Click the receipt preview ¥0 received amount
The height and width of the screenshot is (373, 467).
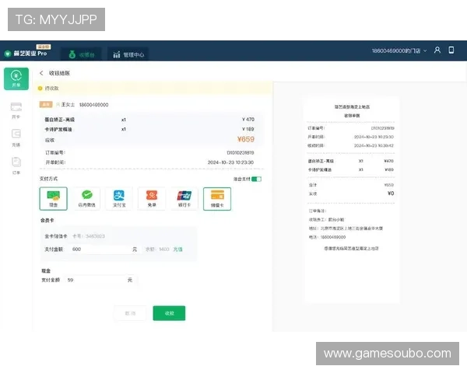click(391, 193)
